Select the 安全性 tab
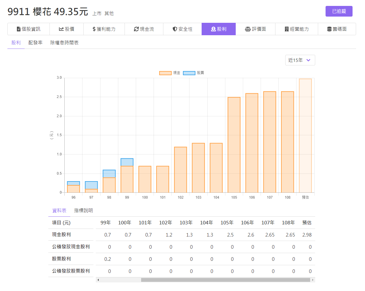Viewport: 365px width, 291px height. click(x=182, y=29)
